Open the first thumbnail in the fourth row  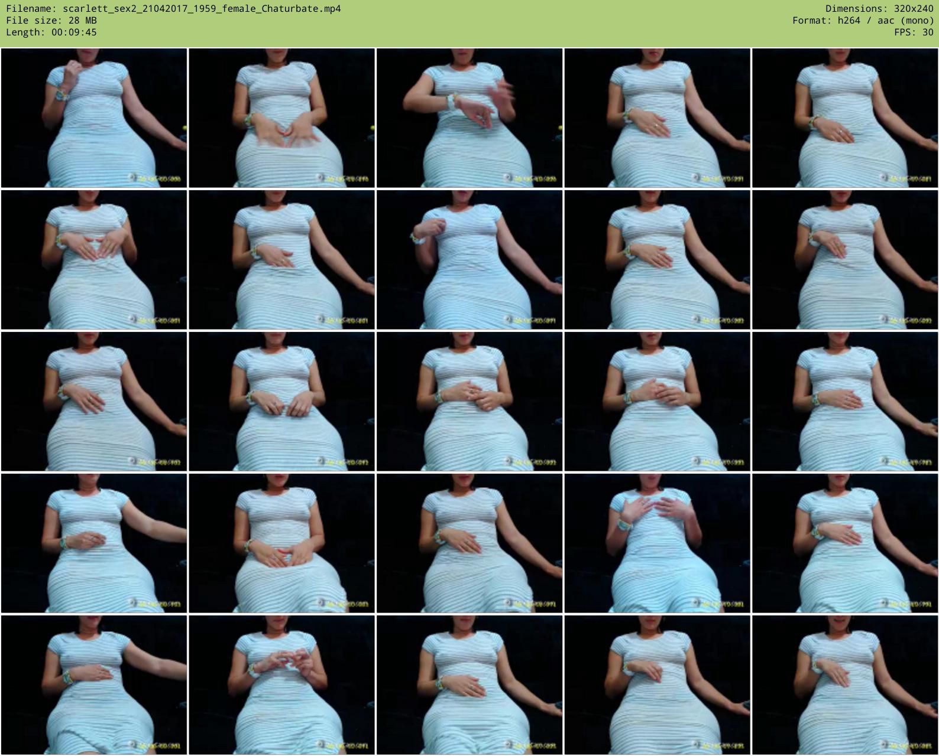coord(94,543)
